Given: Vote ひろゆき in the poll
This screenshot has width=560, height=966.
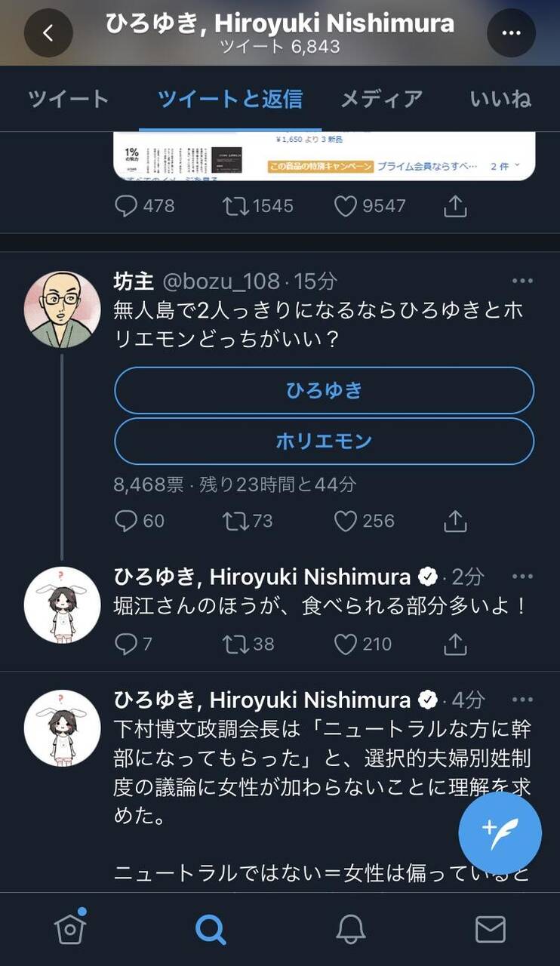Looking at the screenshot, I should point(324,390).
